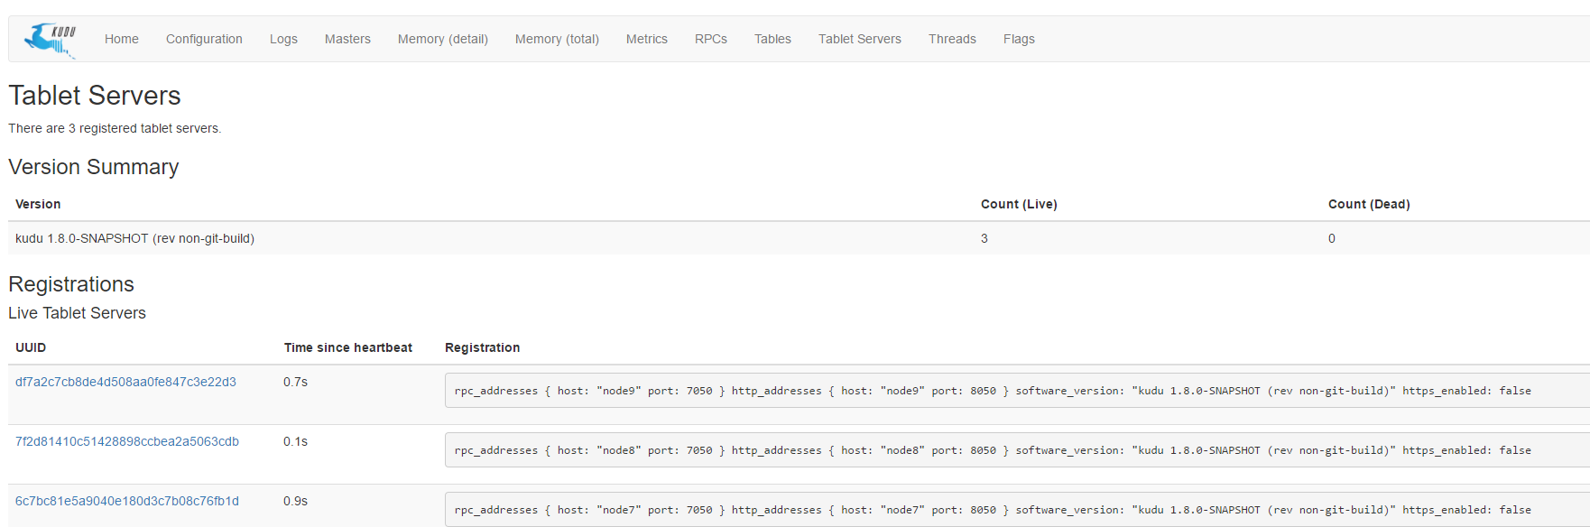This screenshot has height=527, width=1590.
Task: Click the node9 registration details box
Action: [x=1017, y=391]
